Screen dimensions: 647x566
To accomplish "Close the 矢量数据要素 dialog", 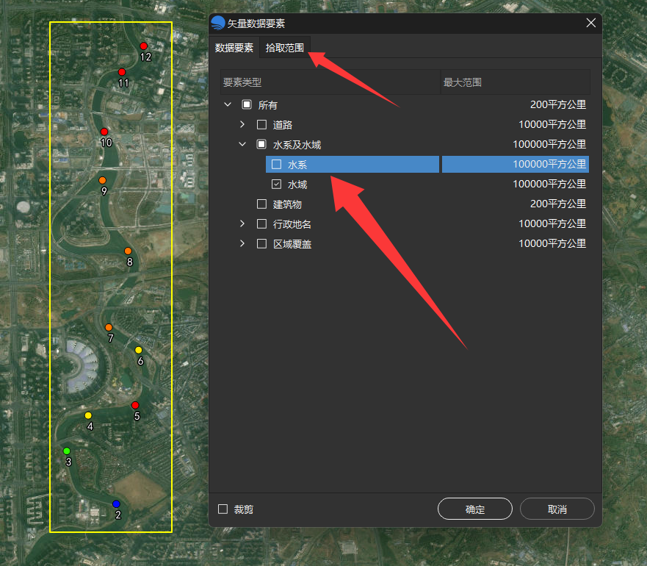I will (591, 23).
